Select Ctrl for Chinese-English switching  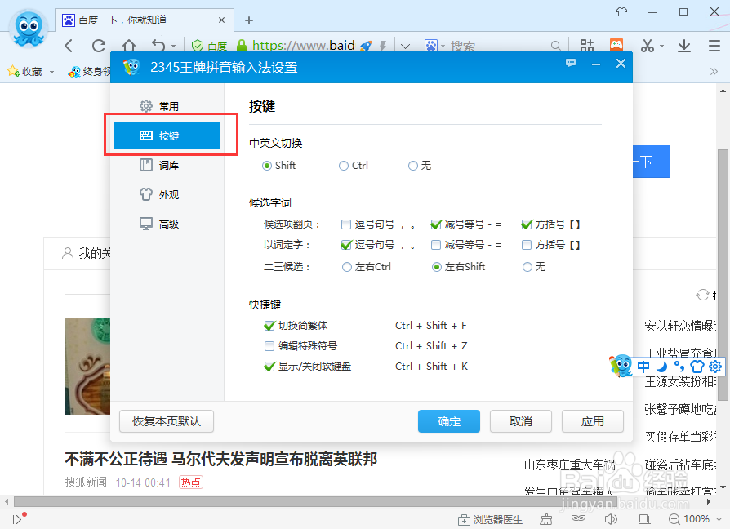coord(344,166)
